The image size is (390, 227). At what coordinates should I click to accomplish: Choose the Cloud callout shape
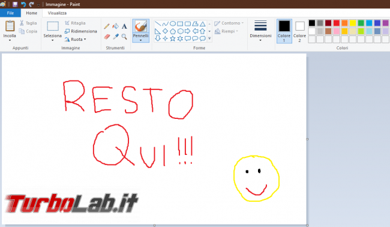coord(202,38)
